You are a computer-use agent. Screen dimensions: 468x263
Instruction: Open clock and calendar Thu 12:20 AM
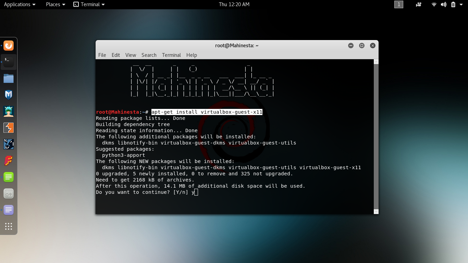tap(234, 4)
